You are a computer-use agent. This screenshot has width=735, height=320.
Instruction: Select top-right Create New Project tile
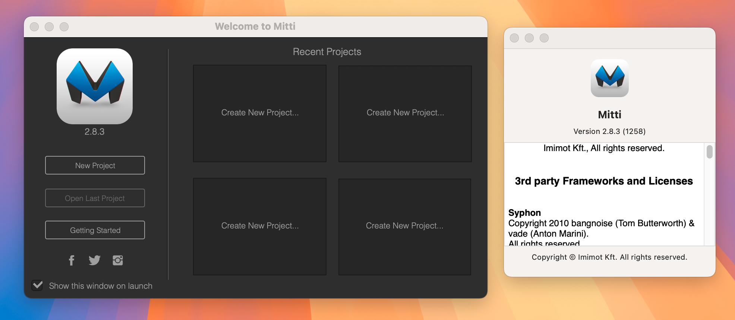[x=405, y=113]
